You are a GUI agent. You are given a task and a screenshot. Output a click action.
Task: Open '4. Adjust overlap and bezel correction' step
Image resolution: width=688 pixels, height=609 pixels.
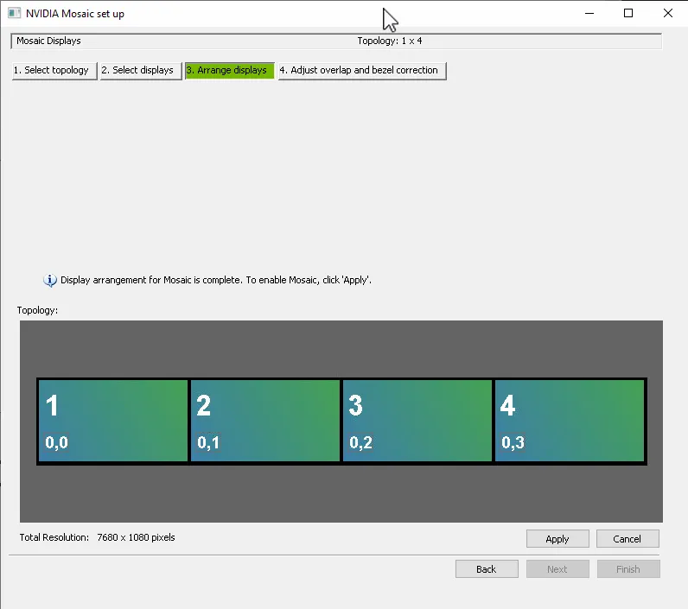pyautogui.click(x=362, y=70)
